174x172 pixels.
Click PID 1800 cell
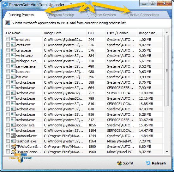[92, 147]
